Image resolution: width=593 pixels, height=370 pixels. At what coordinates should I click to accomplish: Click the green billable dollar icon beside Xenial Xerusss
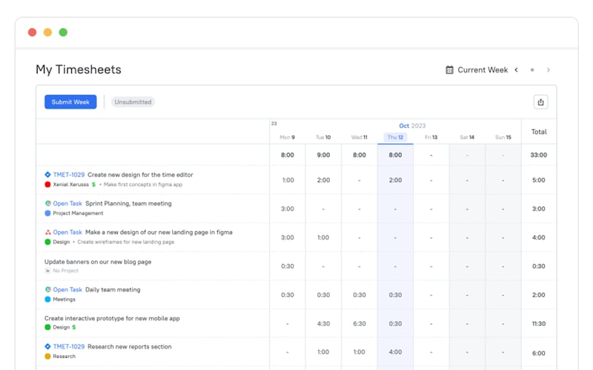[x=94, y=184]
